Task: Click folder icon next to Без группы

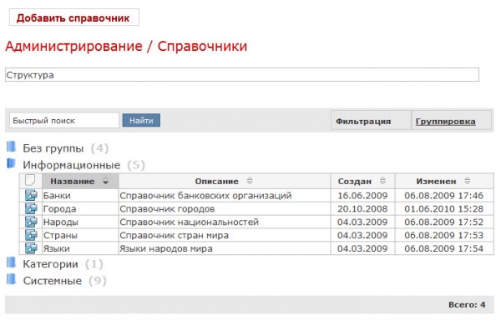Action: point(11,147)
